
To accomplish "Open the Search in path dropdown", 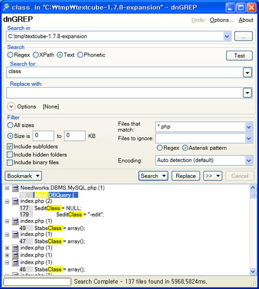I will pos(227,36).
